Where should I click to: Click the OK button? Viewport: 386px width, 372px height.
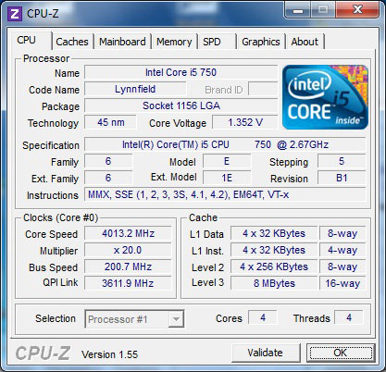pos(341,353)
